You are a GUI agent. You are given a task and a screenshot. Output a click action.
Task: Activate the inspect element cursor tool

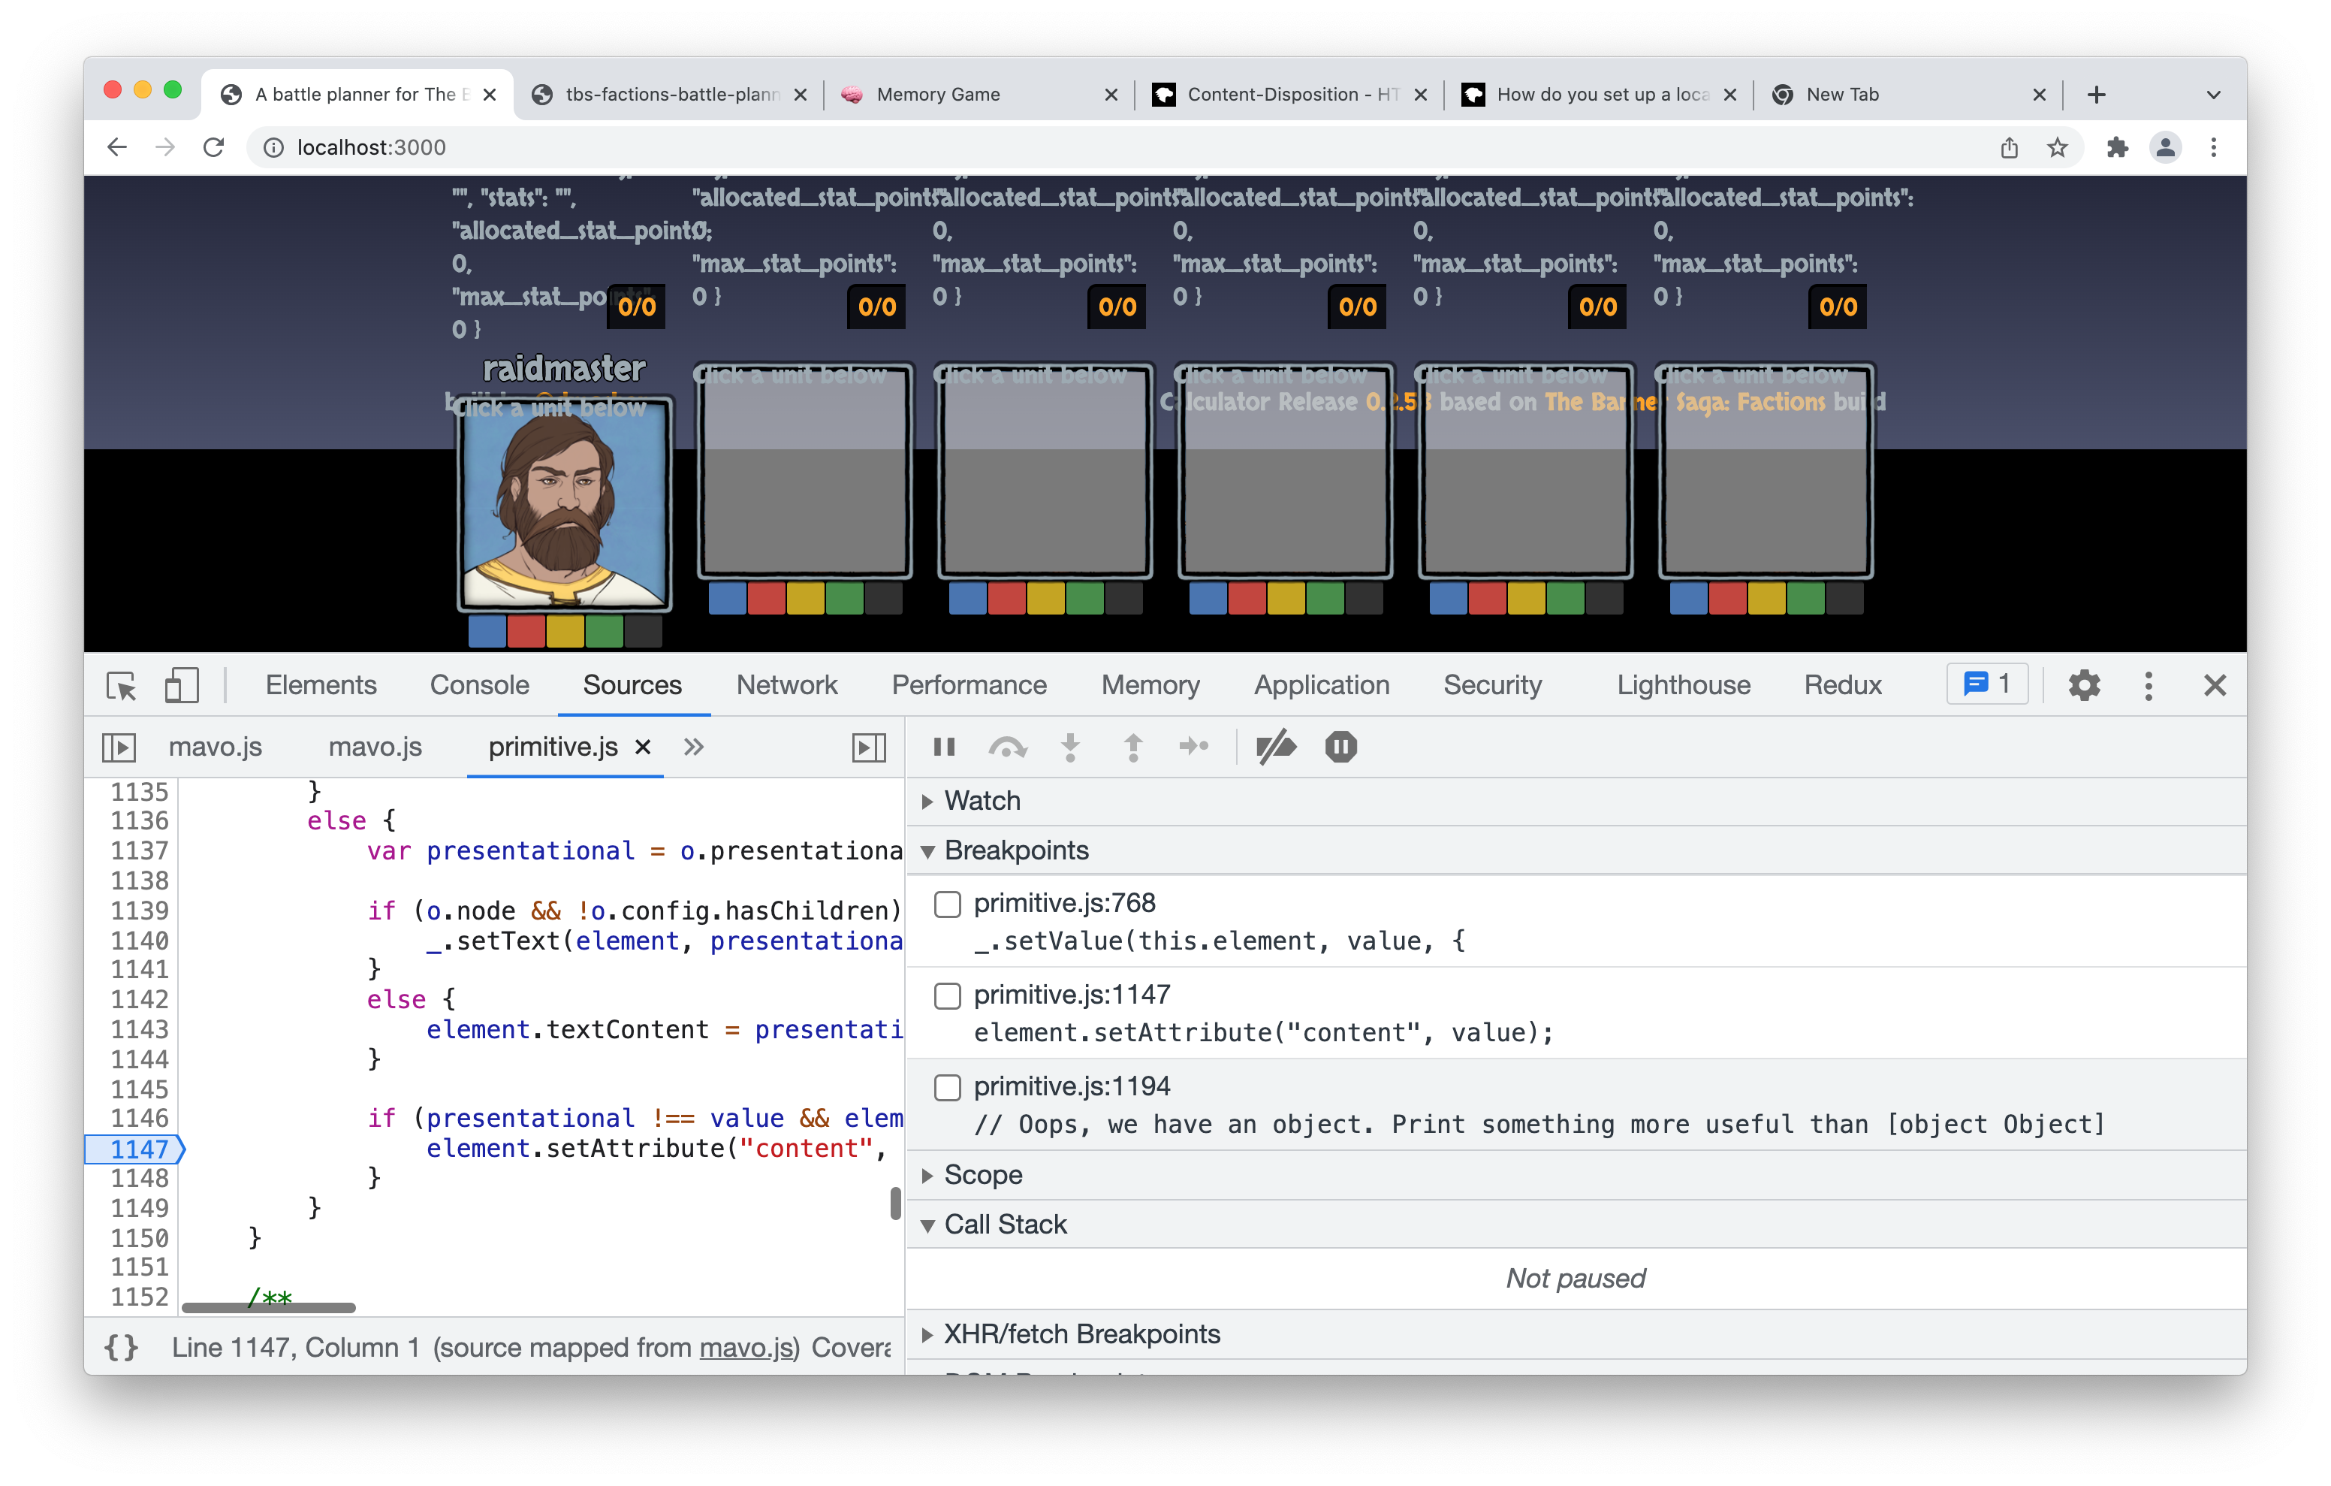point(122,685)
